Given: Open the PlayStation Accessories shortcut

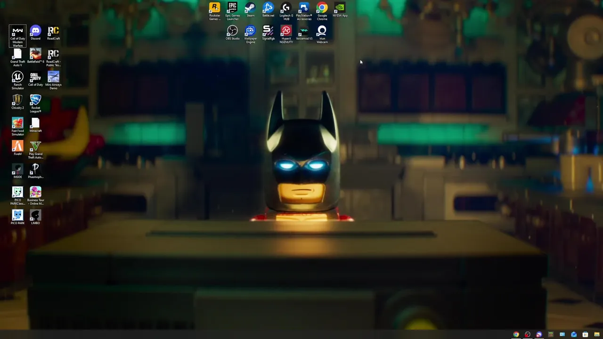Looking at the screenshot, I should click(x=304, y=11).
